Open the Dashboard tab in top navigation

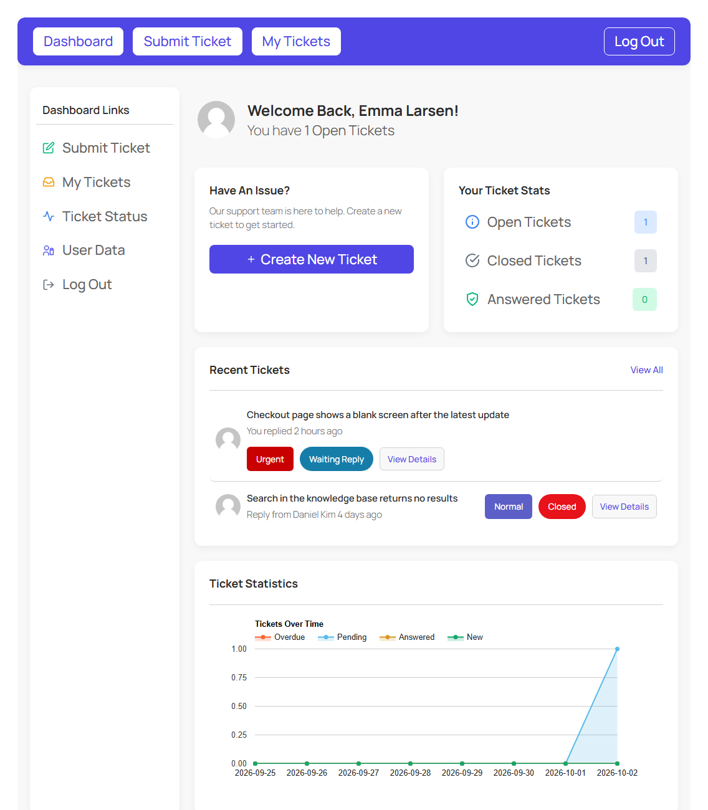click(x=79, y=41)
